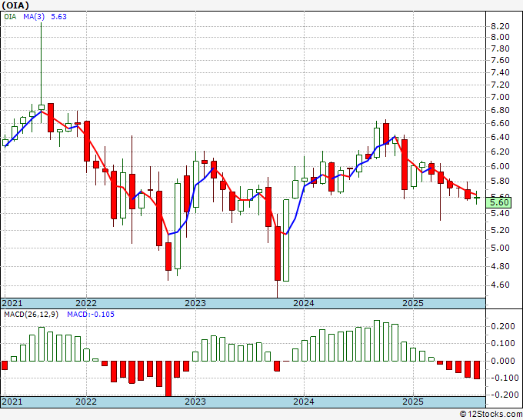
Task: Click the OIA ticker legend label
Action: click(10, 16)
